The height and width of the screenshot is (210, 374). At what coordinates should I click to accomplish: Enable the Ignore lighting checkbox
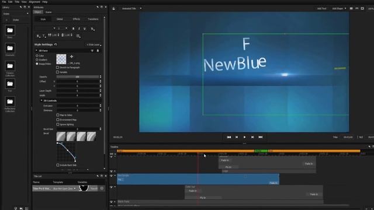pyautogui.click(x=58, y=124)
